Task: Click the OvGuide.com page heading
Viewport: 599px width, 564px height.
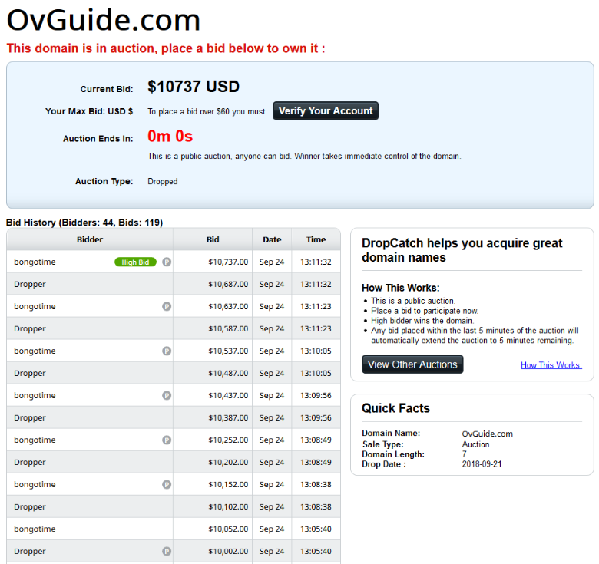Action: [104, 20]
